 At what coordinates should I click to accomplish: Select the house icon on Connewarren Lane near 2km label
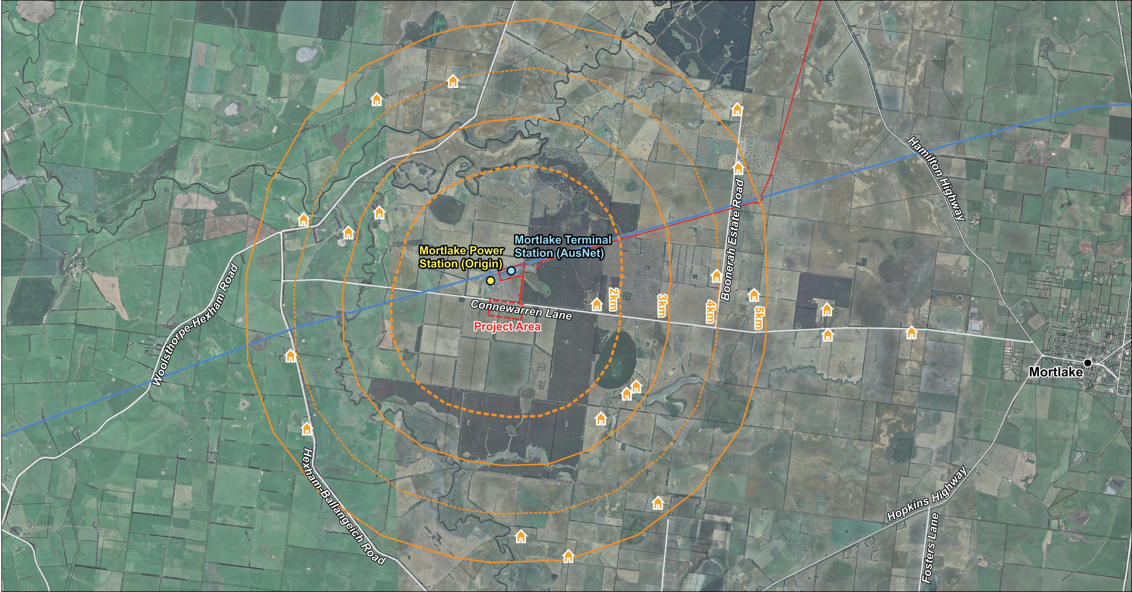[x=596, y=304]
